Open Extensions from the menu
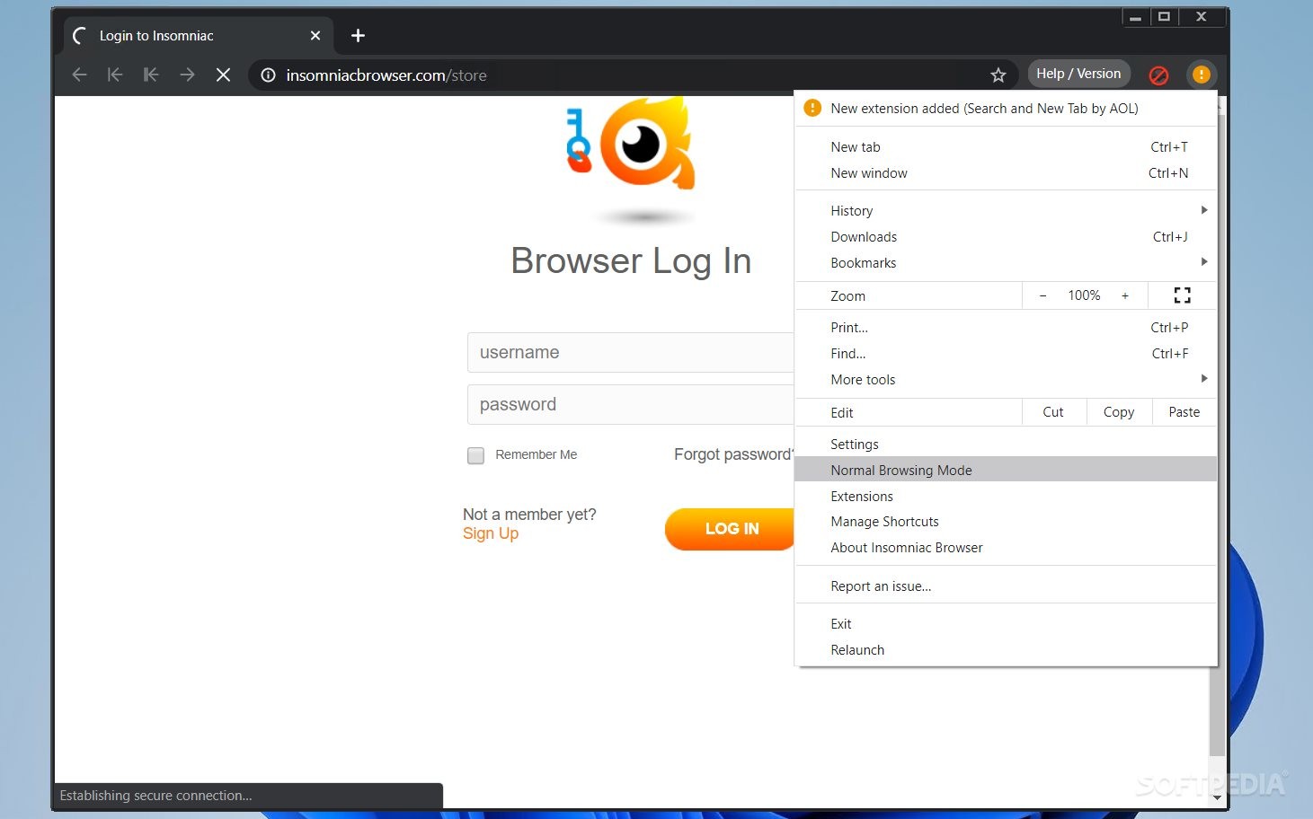 tap(1006, 496)
